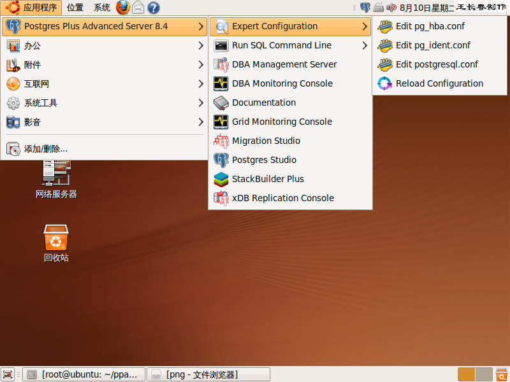The width and height of the screenshot is (510, 382).
Task: Click the Documentation book icon
Action: coord(221,103)
